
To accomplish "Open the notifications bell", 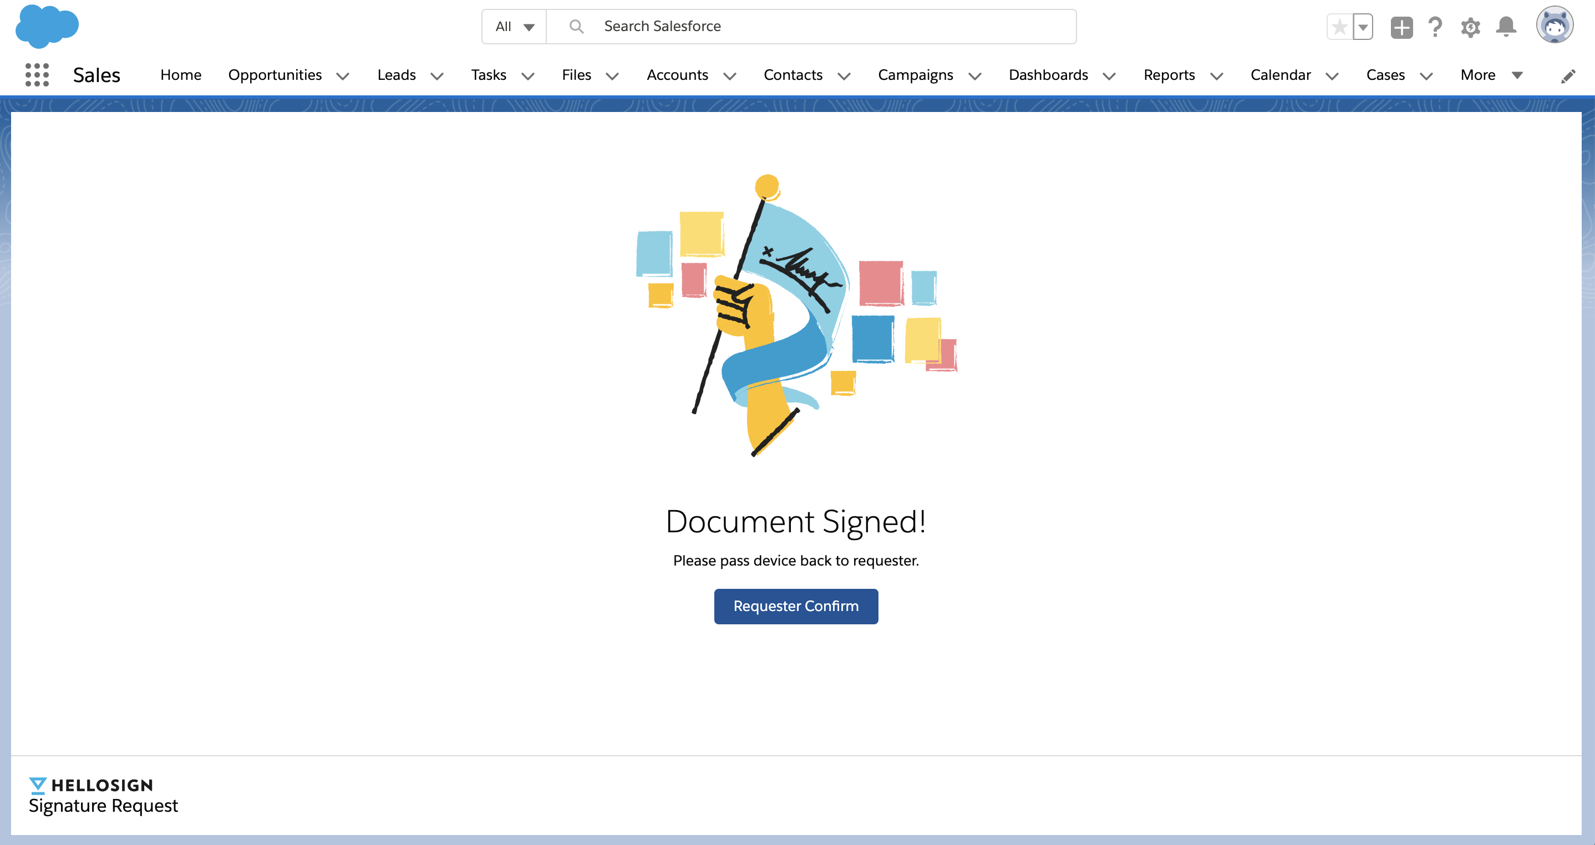I will (x=1506, y=27).
